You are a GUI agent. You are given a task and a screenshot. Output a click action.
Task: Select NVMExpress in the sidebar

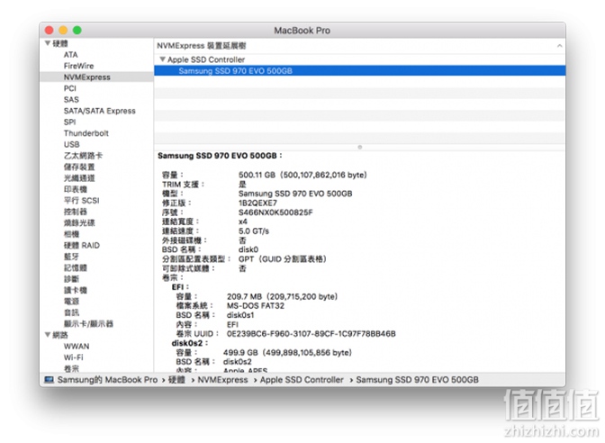click(x=86, y=77)
